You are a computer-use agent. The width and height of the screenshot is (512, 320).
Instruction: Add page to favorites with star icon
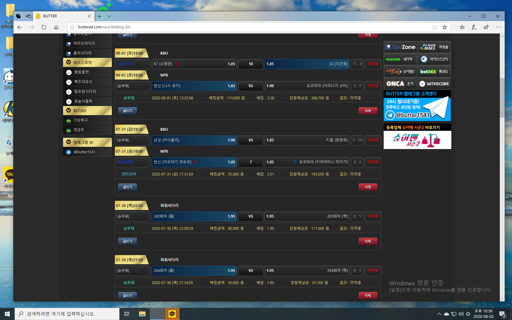(x=445, y=27)
